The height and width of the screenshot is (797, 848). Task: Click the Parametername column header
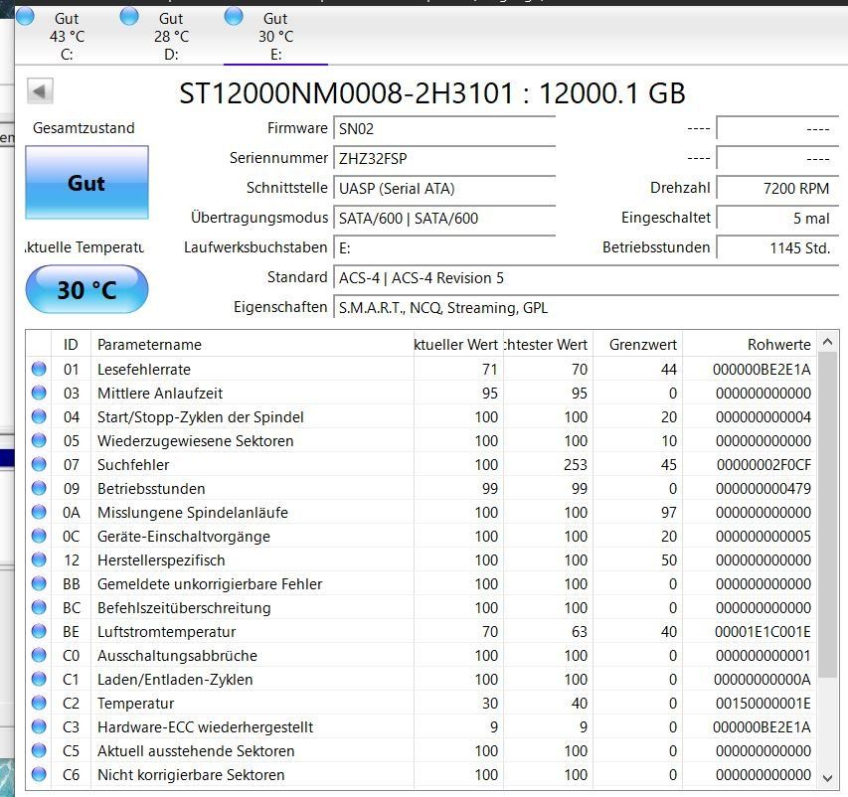pos(253,344)
